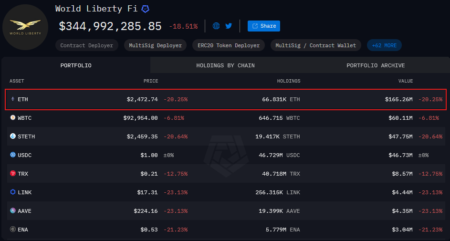Image resolution: width=450 pixels, height=241 pixels.
Task: Click the 19.399K AAVE holdings
Action: tap(279, 211)
